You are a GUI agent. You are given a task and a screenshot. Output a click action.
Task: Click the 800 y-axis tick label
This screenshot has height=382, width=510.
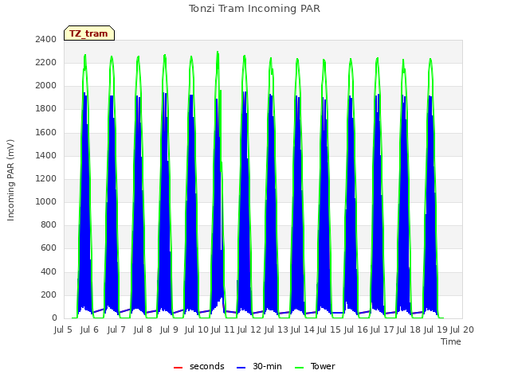click(49, 224)
